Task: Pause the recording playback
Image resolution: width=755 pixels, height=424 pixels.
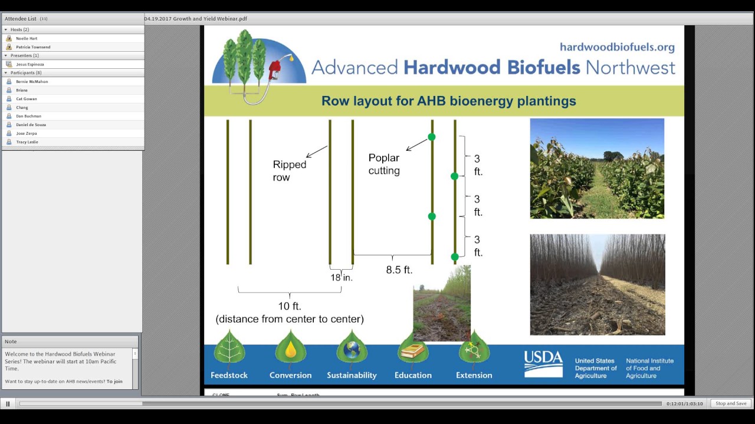Action: 8,404
